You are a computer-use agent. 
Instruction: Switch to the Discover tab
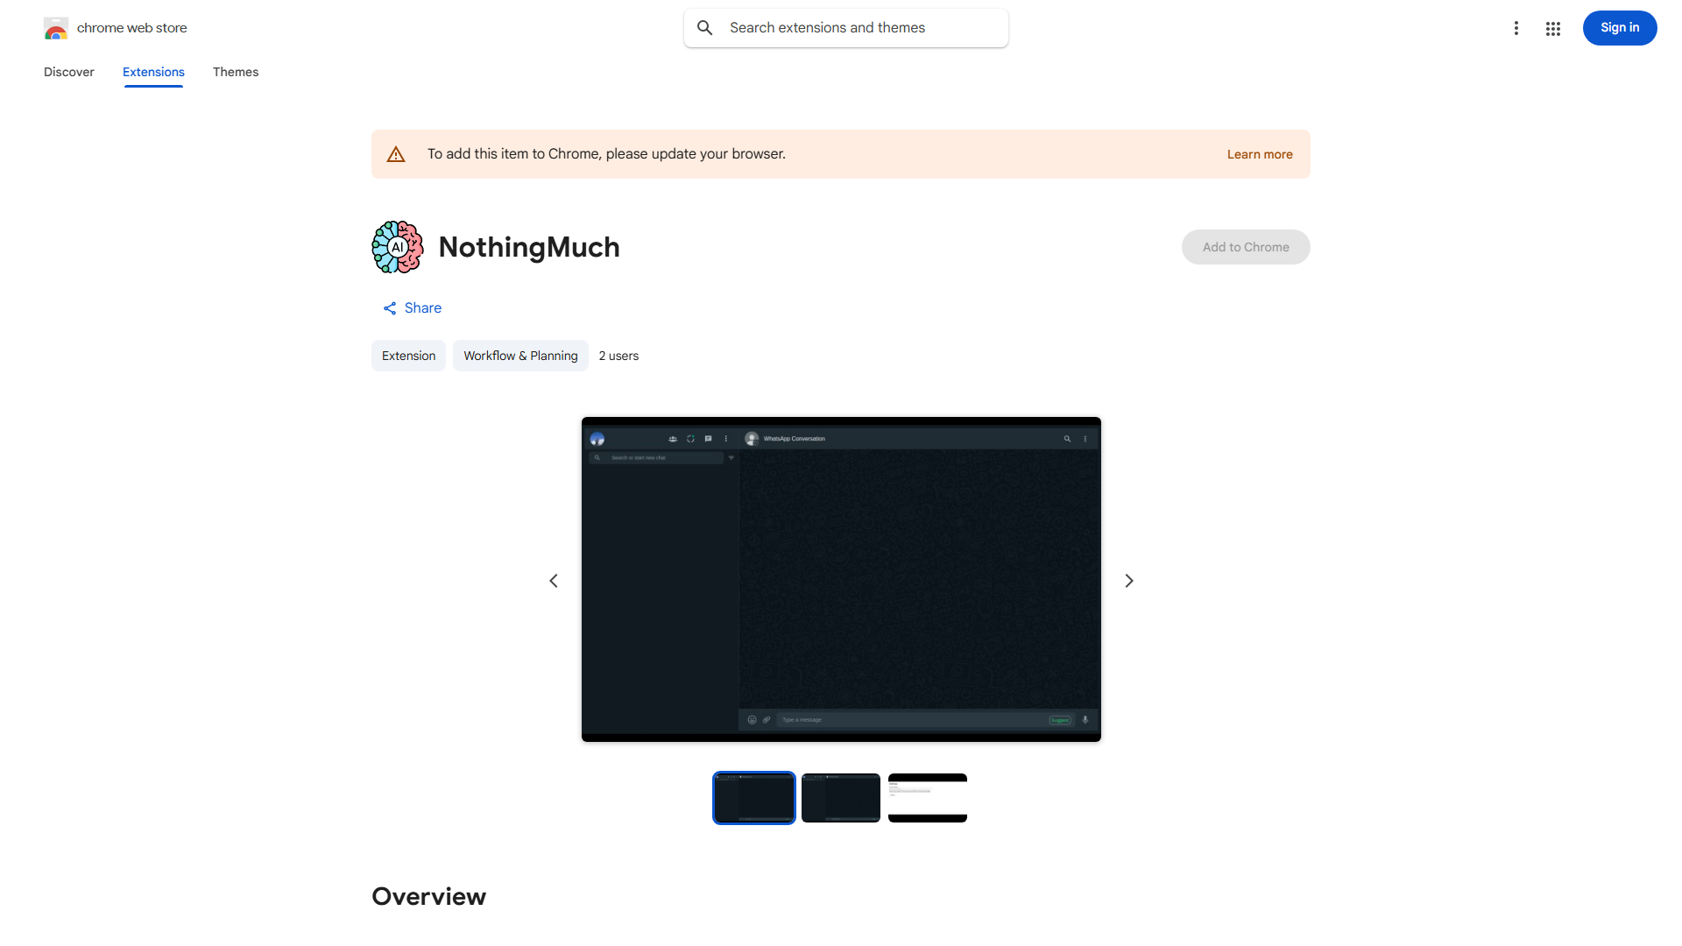(69, 72)
